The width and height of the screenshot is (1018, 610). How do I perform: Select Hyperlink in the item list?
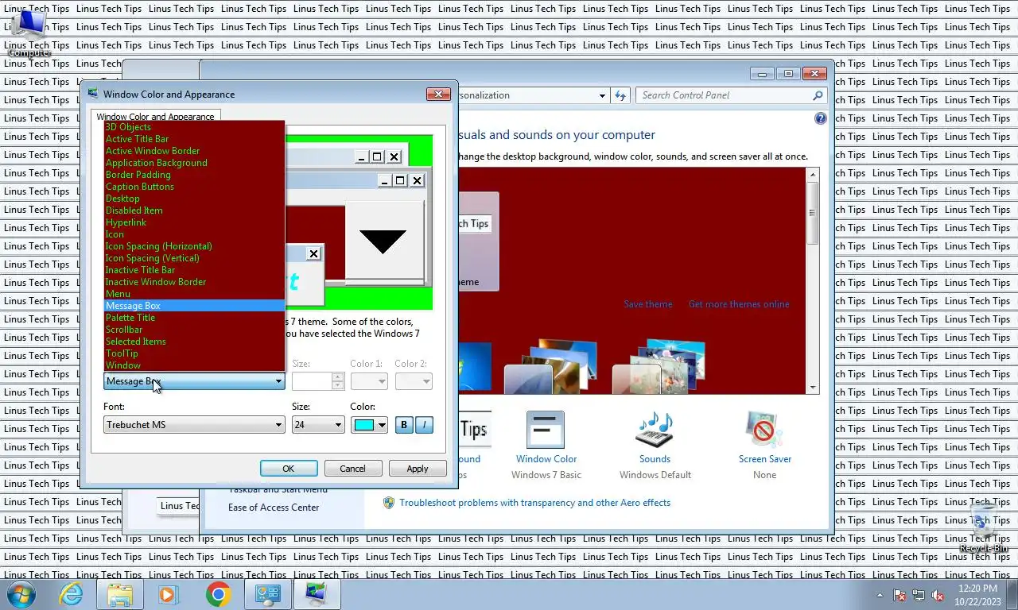click(194, 222)
